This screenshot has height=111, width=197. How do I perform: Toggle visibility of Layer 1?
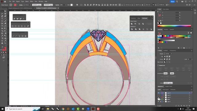click(159, 101)
